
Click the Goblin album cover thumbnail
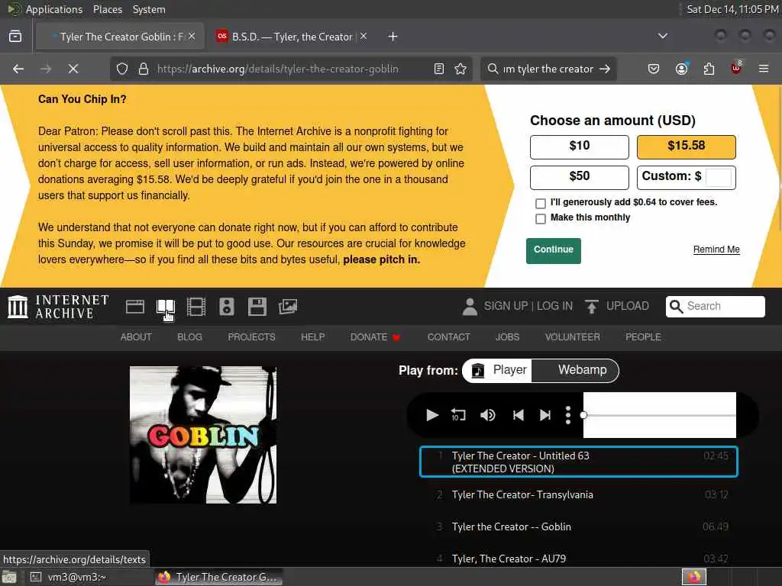(x=203, y=435)
